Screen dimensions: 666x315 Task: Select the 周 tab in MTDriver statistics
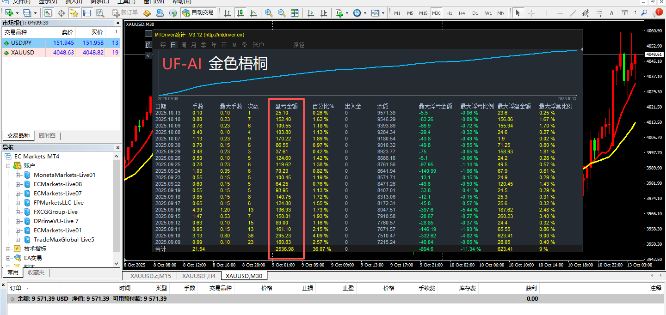(184, 45)
